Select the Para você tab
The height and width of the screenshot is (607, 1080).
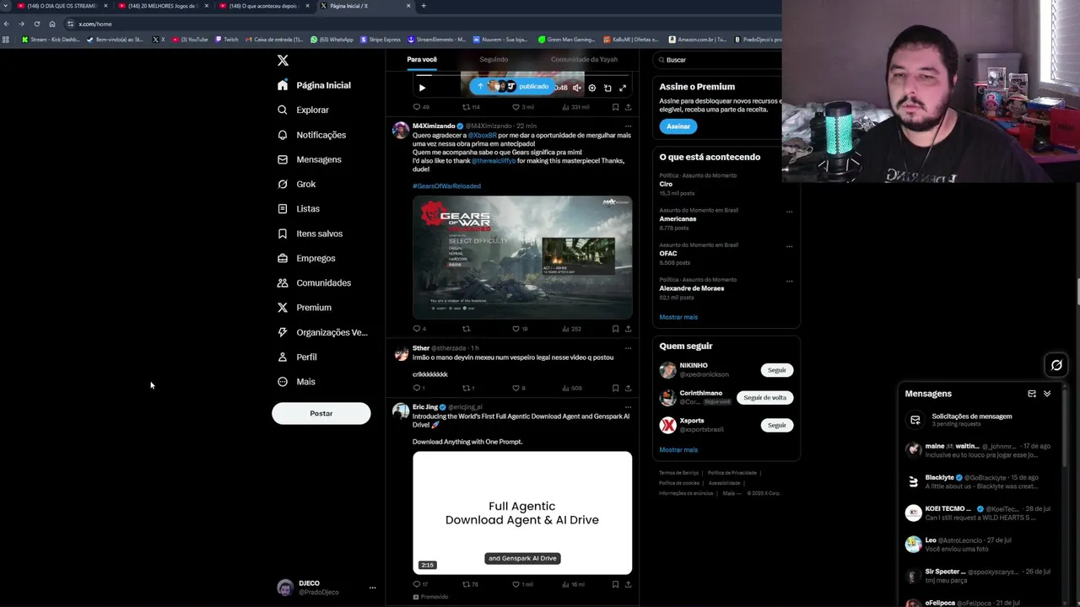click(x=422, y=60)
